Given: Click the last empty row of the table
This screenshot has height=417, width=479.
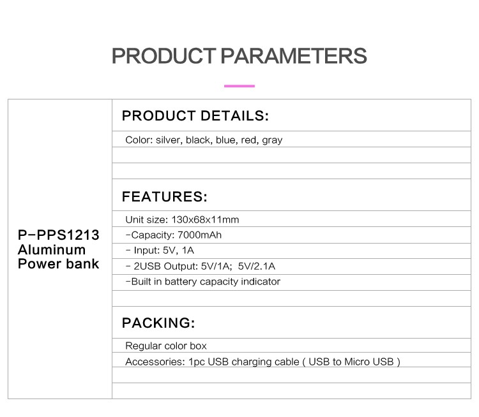Looking at the screenshot, I should tap(291, 391).
